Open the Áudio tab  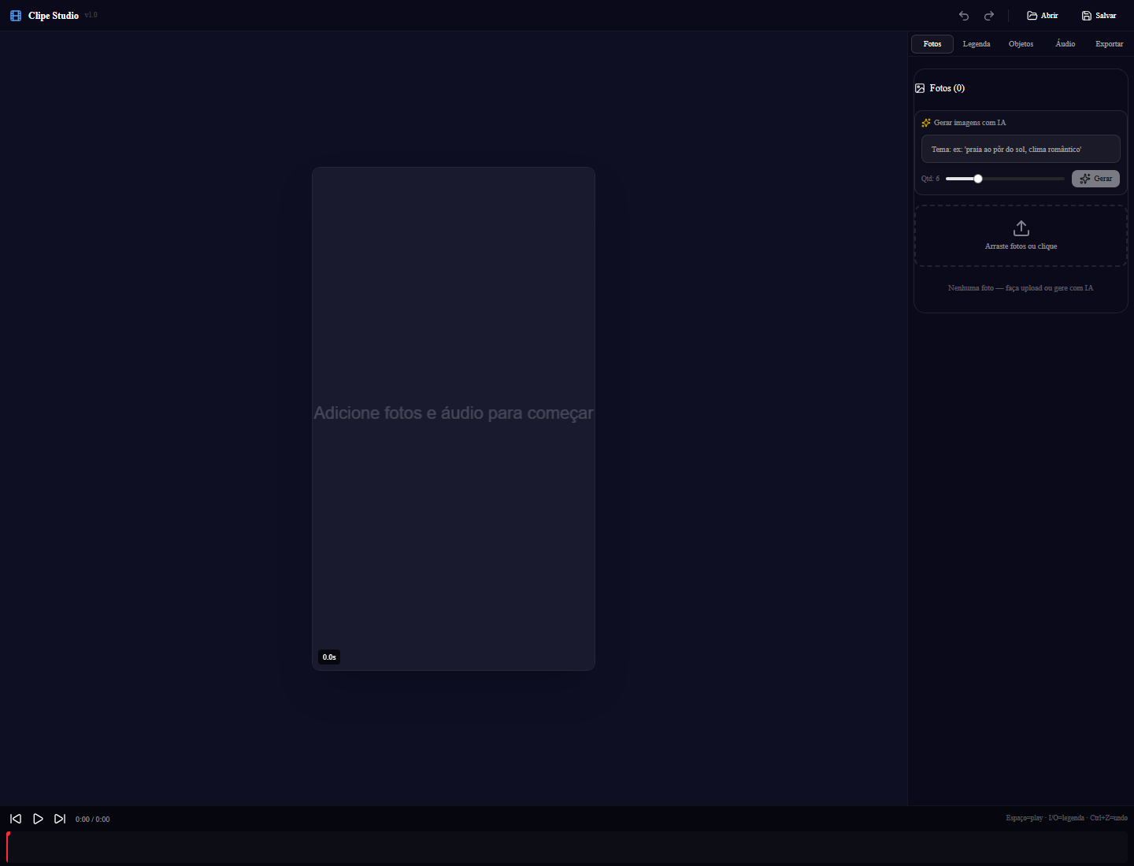pos(1065,44)
